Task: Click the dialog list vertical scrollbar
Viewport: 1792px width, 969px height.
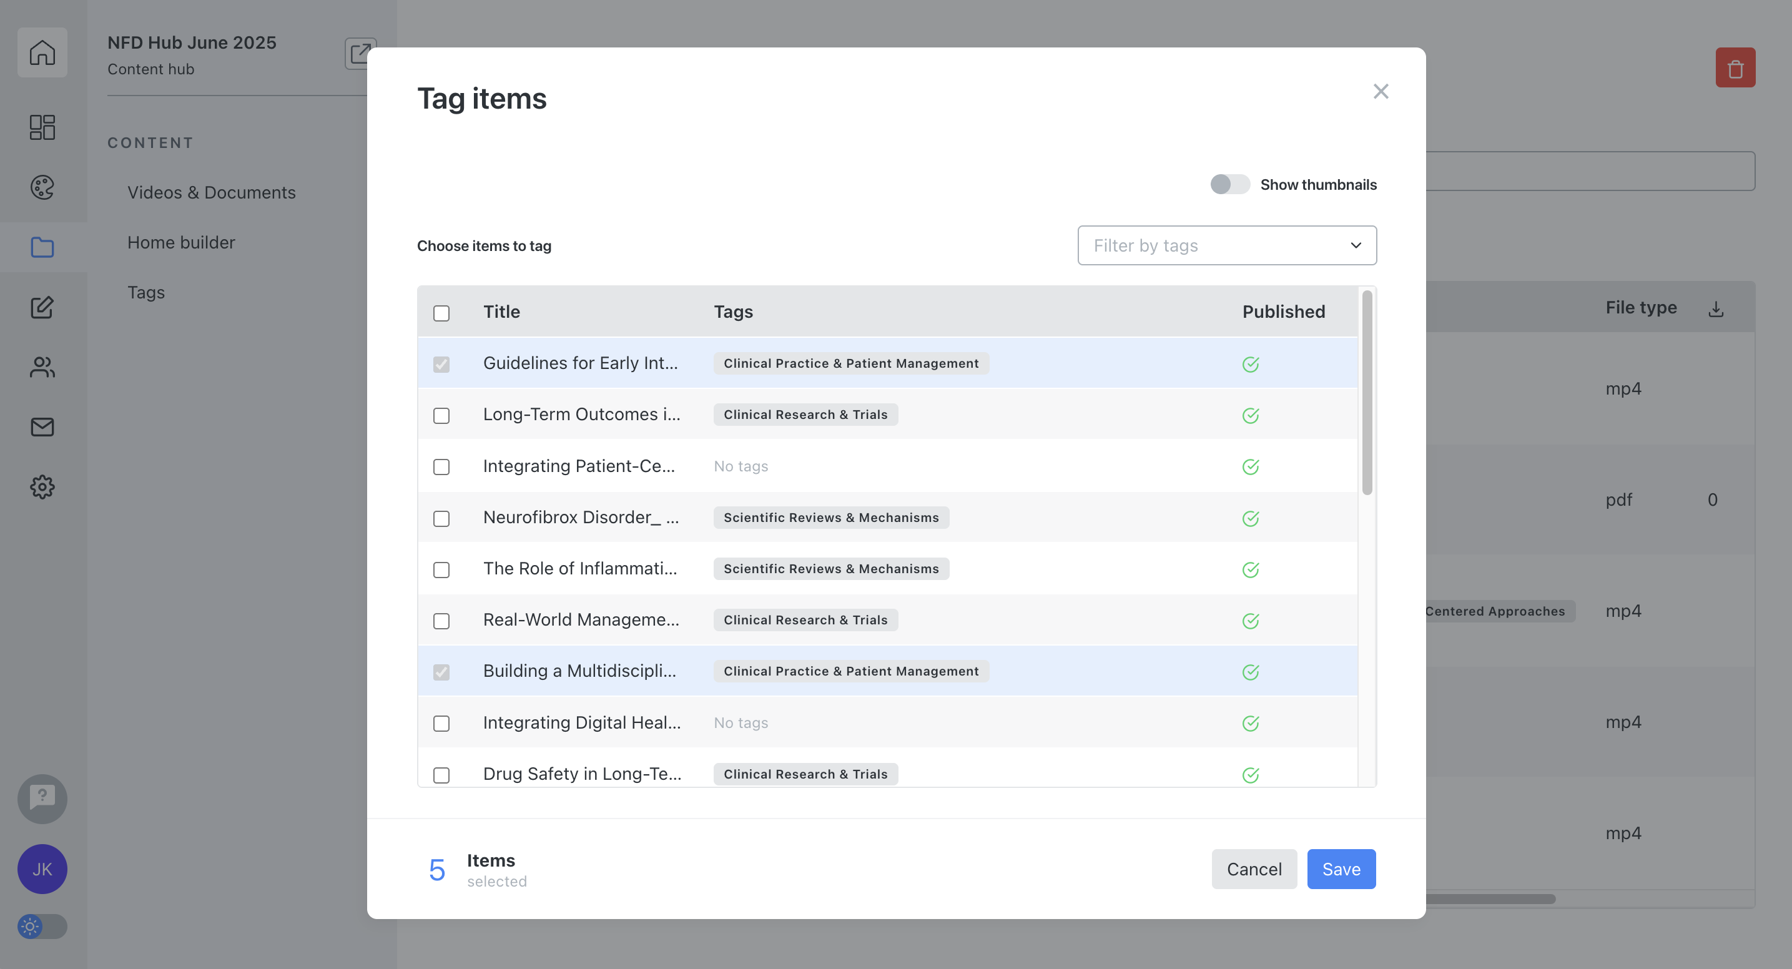Action: coord(1367,392)
